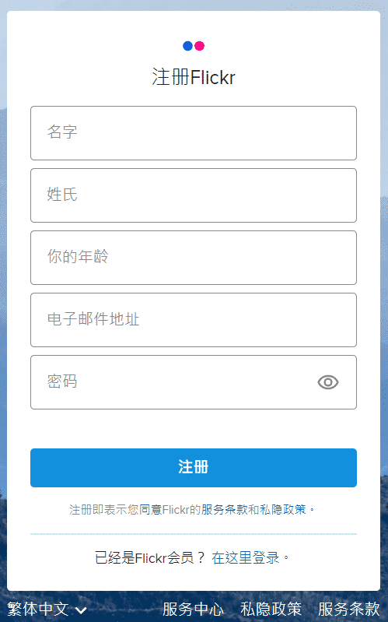Screen dimensions: 388x622
Task: Click the pink dot of the Flickr logo
Action: 199,46
